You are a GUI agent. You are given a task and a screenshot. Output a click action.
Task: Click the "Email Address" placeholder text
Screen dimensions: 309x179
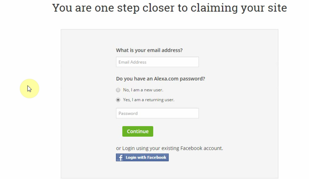(132, 62)
